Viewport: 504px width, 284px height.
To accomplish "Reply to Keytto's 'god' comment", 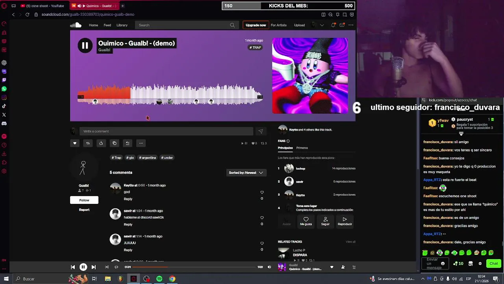I will (128, 199).
